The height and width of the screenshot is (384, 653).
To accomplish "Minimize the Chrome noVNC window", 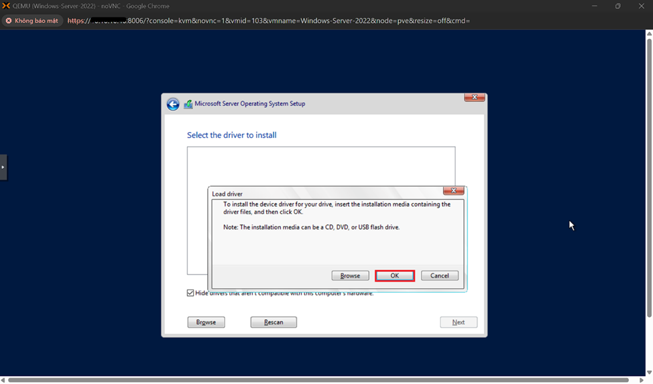I will click(594, 6).
